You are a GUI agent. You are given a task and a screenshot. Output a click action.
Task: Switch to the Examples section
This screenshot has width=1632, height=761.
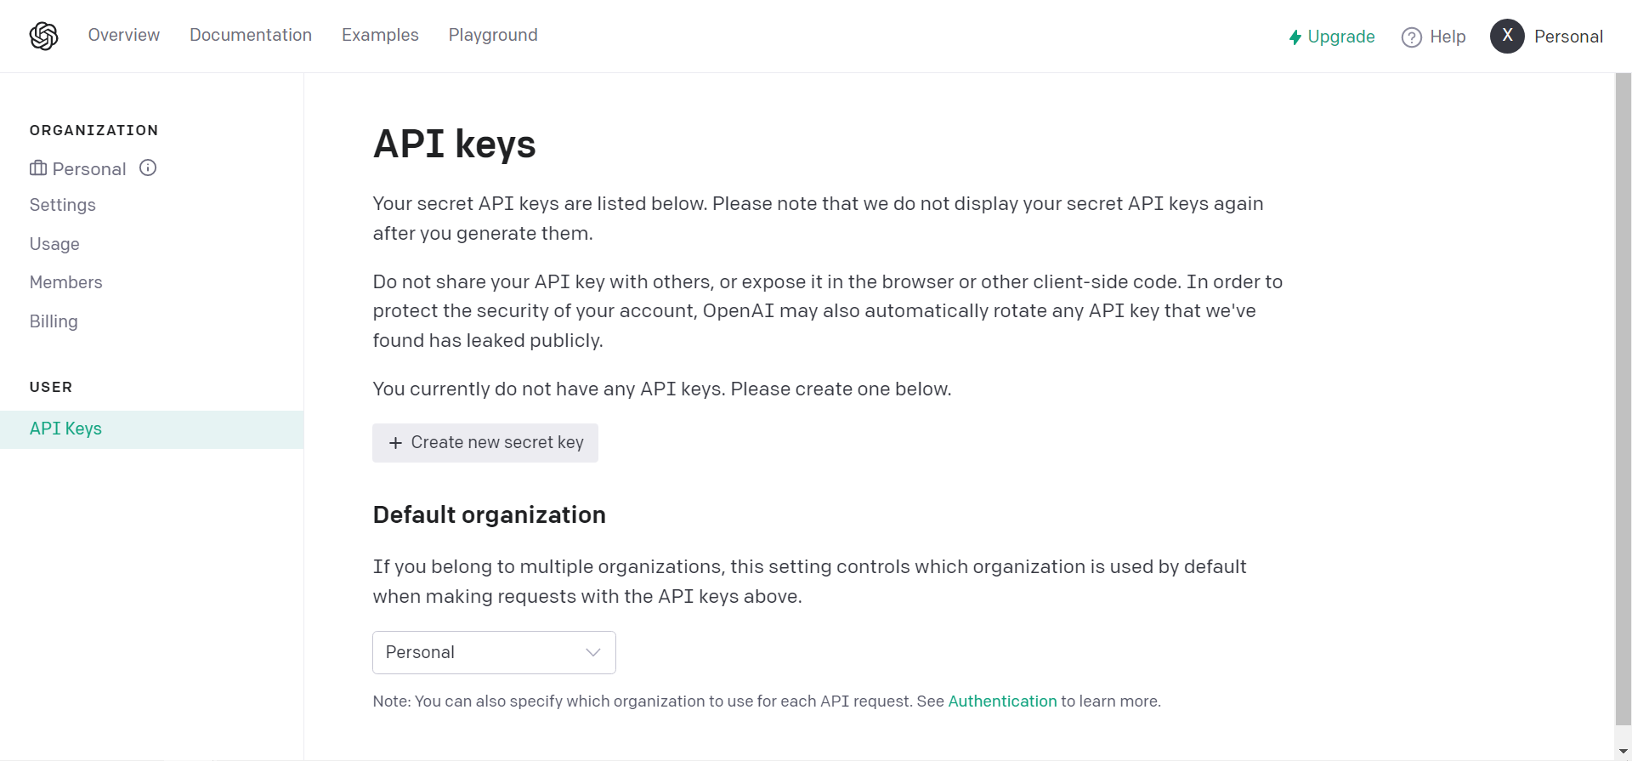point(380,35)
